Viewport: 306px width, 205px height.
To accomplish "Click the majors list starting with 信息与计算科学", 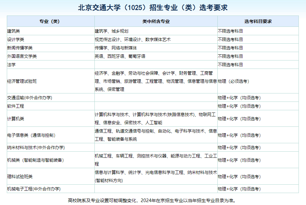I will (x=156, y=177).
